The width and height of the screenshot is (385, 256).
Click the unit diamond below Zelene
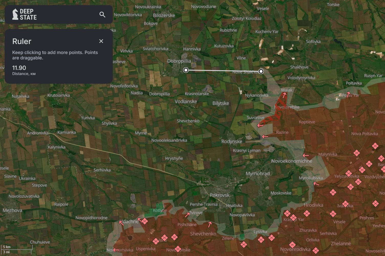click(x=244, y=244)
